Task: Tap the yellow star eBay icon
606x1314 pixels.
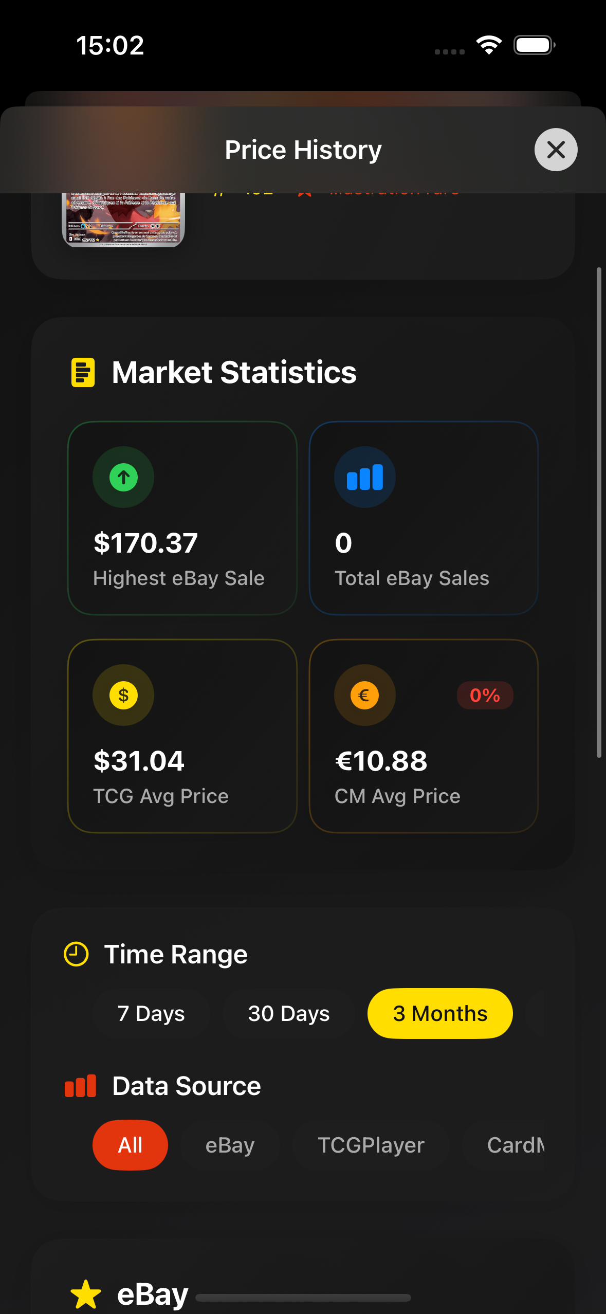Action: point(86,1293)
